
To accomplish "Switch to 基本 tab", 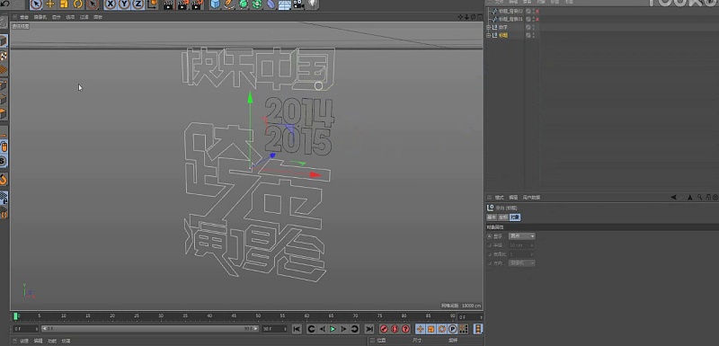I will click(x=492, y=217).
